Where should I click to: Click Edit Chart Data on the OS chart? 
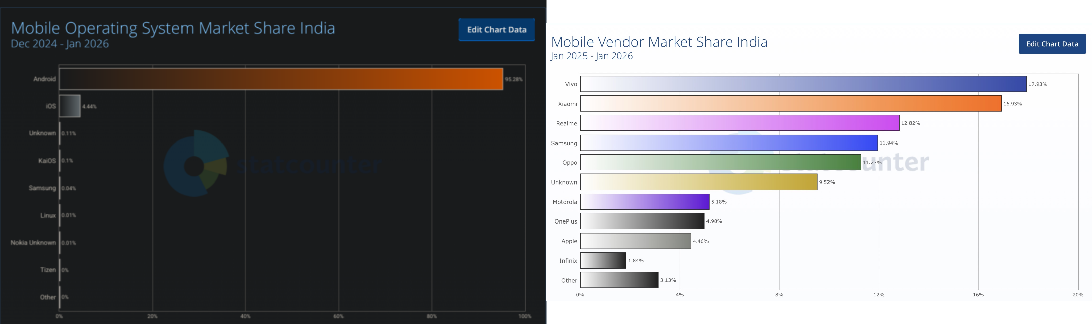coord(496,30)
